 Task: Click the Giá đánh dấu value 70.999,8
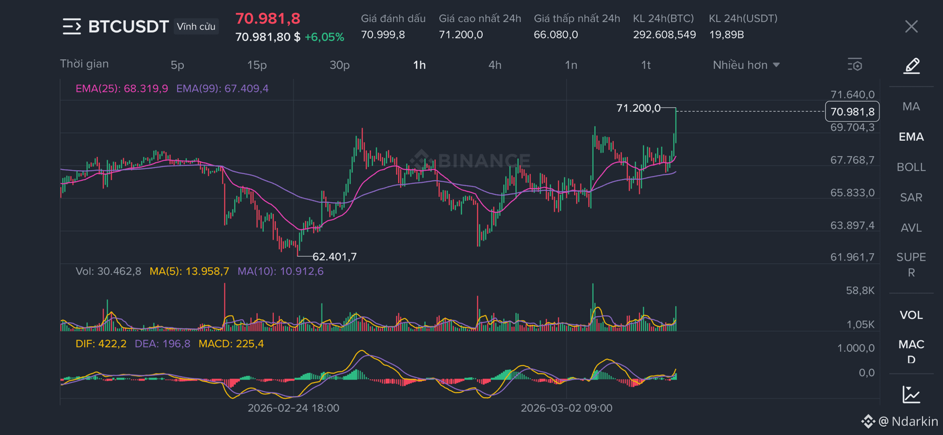pos(383,35)
